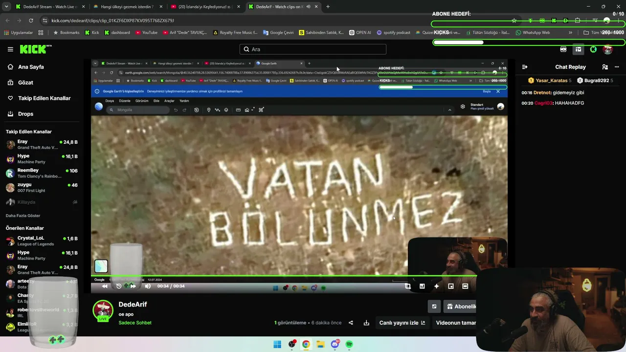This screenshot has width=626, height=352.
Task: Open the Drops section
Action: point(25,114)
